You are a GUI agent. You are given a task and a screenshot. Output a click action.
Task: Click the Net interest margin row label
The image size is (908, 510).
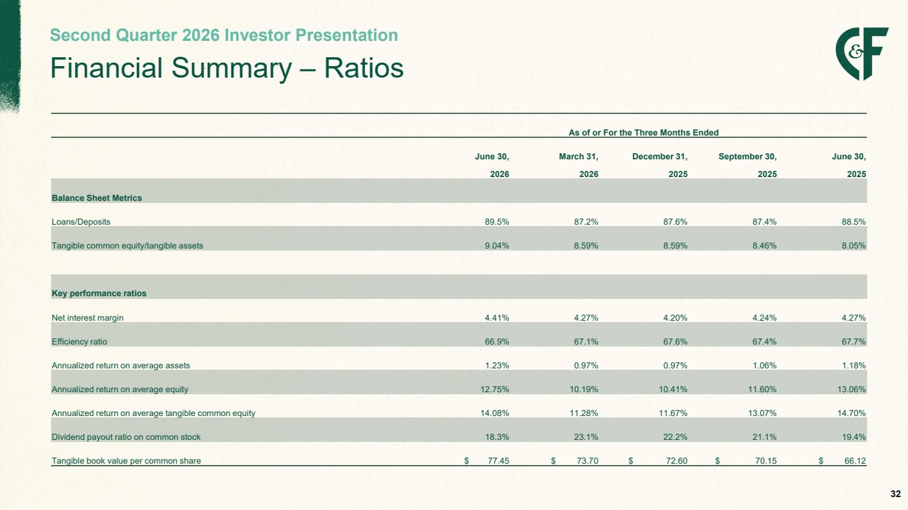point(88,317)
